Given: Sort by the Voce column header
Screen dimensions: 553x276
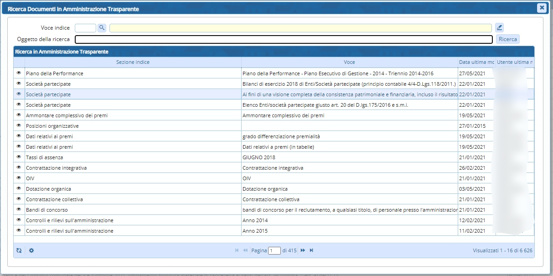Looking at the screenshot, I should (349, 62).
